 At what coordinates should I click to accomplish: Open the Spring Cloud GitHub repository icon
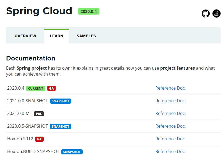(x=206, y=14)
